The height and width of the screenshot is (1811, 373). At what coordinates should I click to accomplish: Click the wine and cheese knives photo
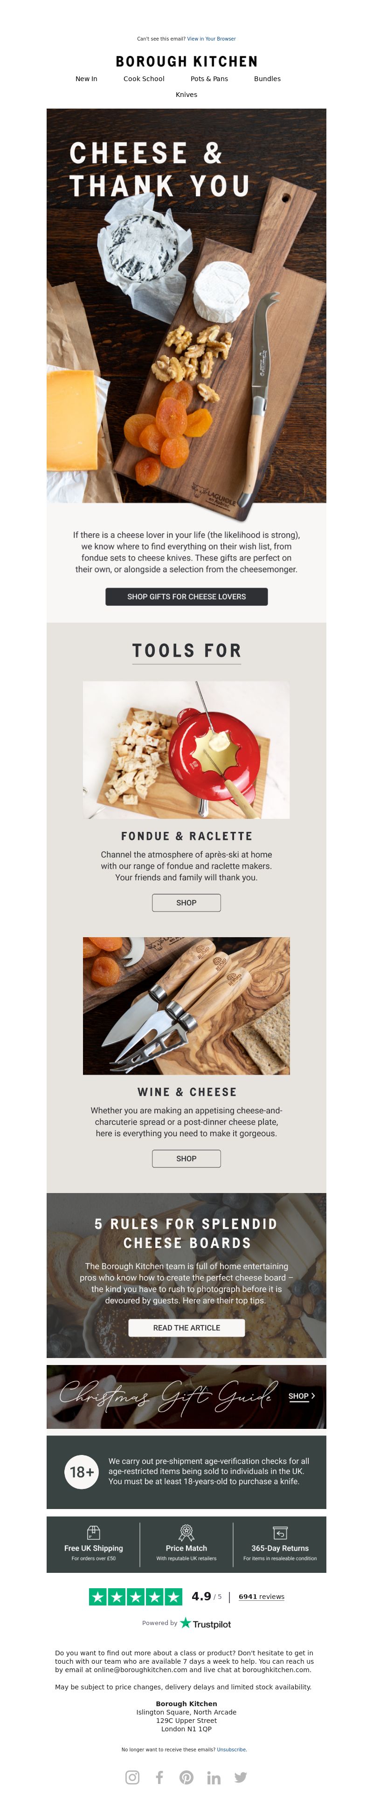pyautogui.click(x=186, y=1005)
